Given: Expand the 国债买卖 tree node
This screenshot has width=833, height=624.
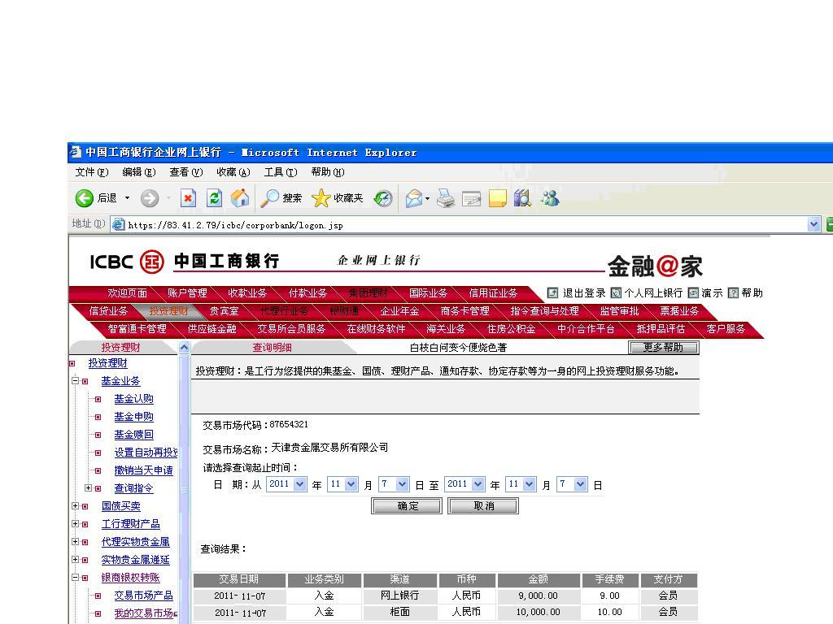Looking at the screenshot, I should point(76,506).
